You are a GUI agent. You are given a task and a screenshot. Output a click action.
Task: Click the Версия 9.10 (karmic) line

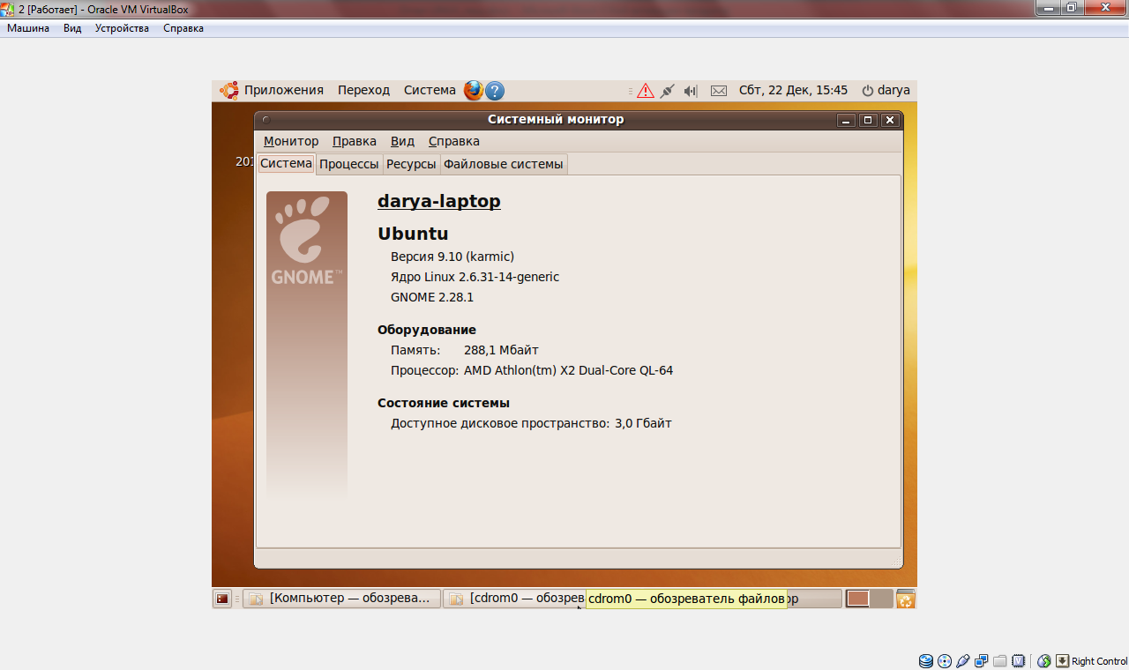pyautogui.click(x=452, y=257)
